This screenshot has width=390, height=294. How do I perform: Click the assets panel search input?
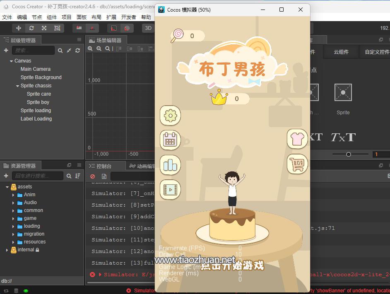click(38, 176)
